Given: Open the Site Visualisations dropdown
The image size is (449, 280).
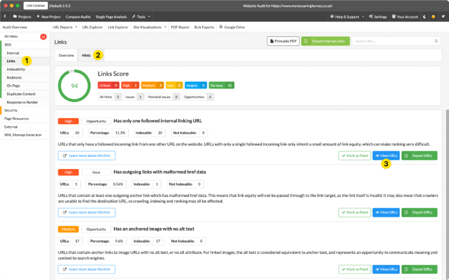Looking at the screenshot, I should (x=149, y=27).
